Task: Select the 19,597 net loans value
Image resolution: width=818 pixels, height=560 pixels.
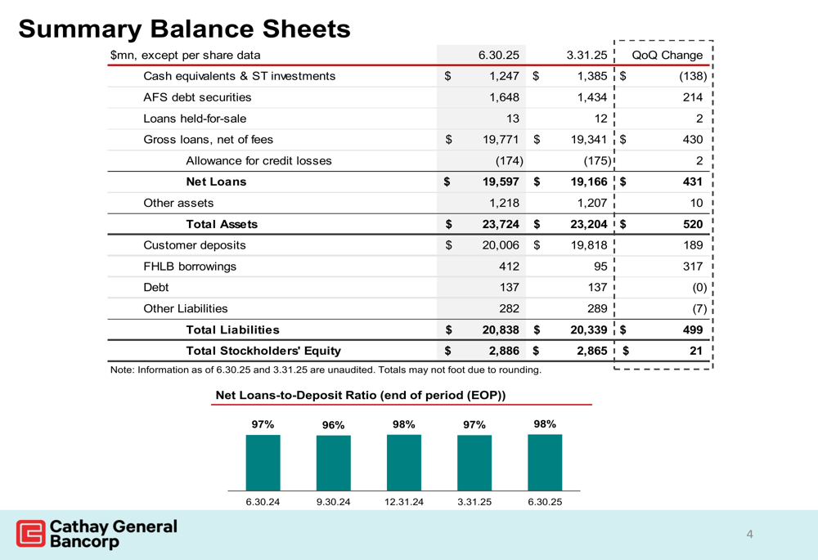Action: pos(501,182)
